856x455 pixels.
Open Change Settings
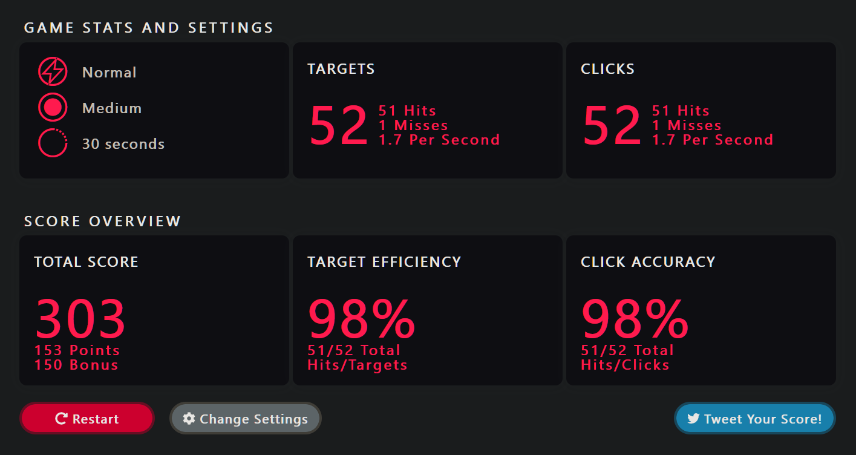(246, 419)
